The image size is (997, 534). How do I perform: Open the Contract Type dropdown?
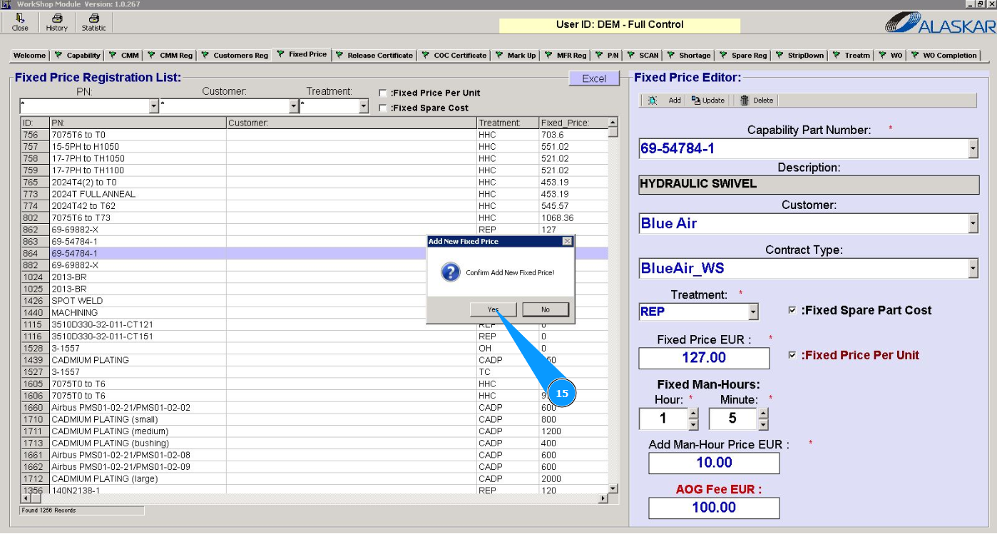(x=973, y=269)
